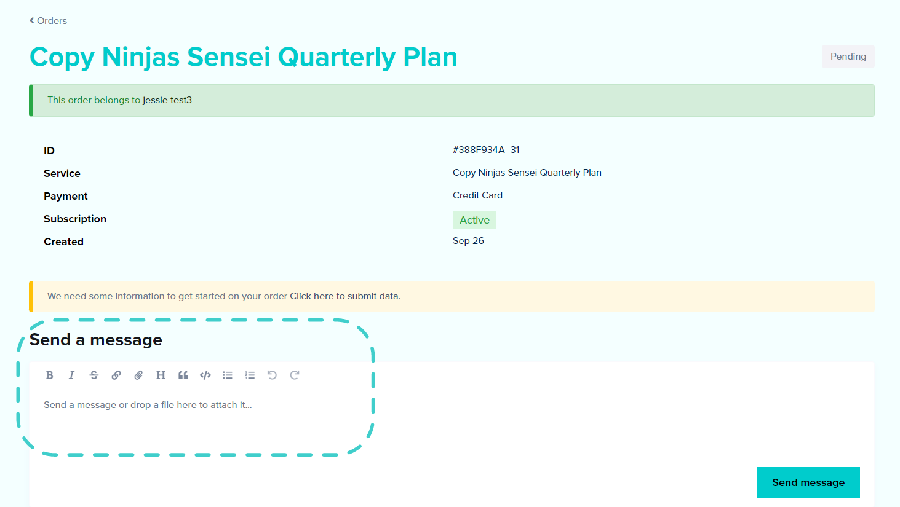Click the Send message button
Viewport: 900px width, 507px height.
(x=808, y=482)
